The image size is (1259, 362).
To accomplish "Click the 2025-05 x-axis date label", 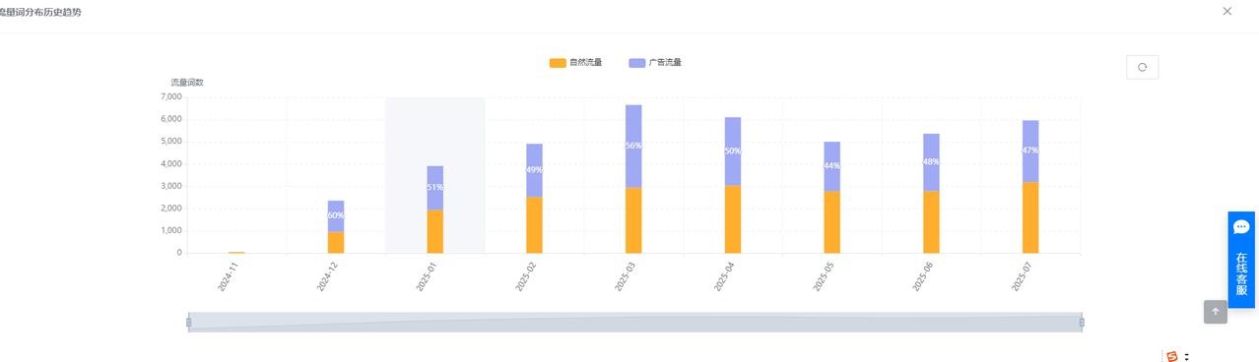I will click(x=825, y=275).
